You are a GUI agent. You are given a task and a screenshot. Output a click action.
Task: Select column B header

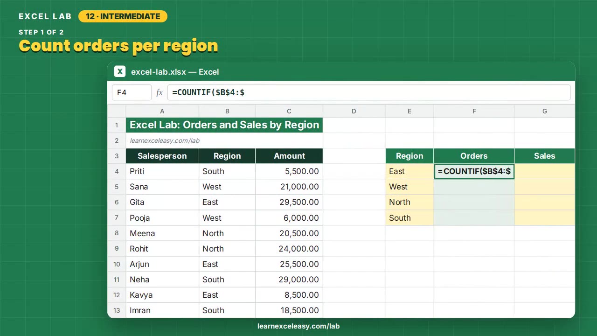(x=227, y=111)
